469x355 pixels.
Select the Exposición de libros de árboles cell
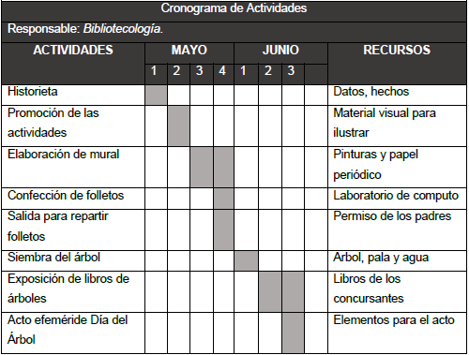[73, 291]
